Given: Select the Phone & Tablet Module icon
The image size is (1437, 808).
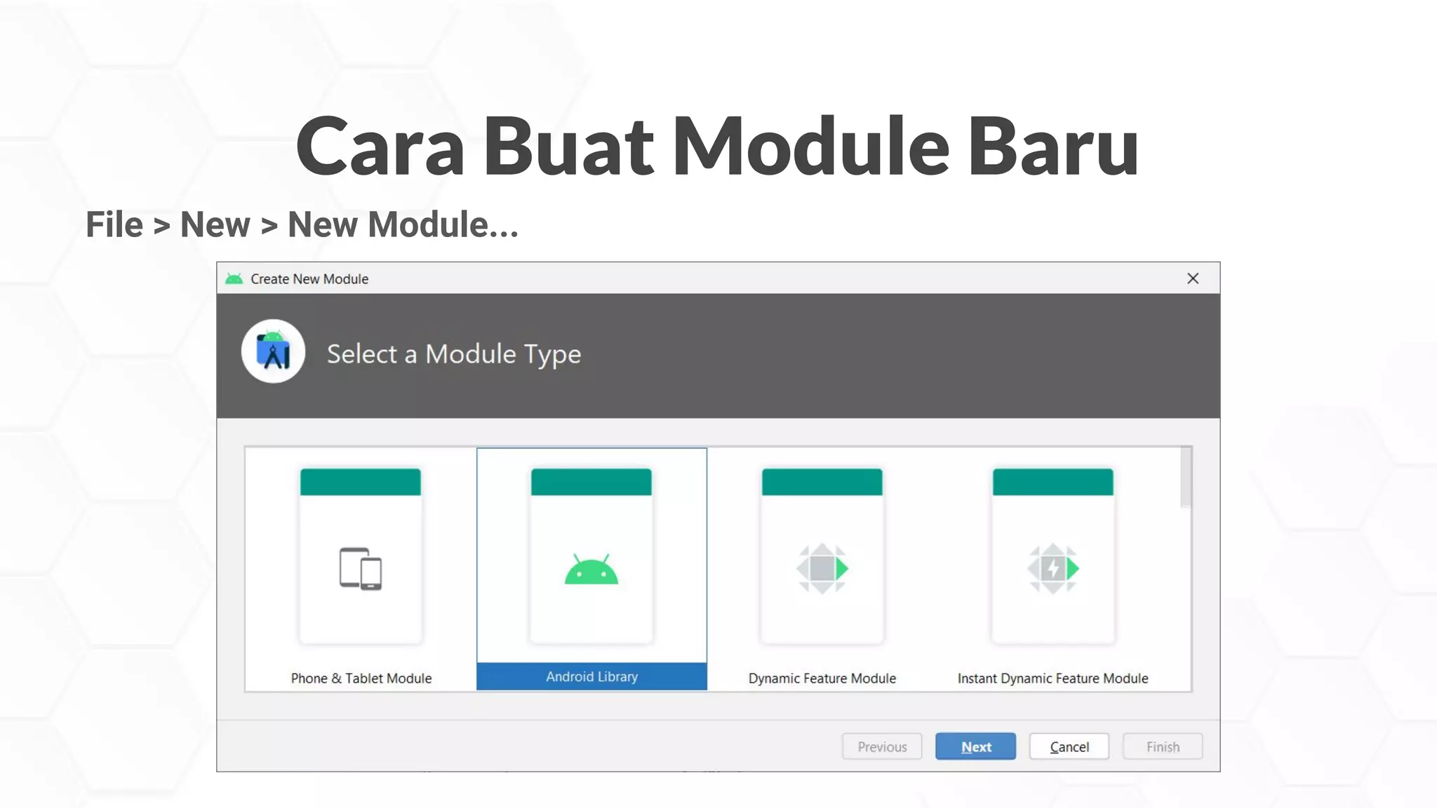Looking at the screenshot, I should [361, 569].
